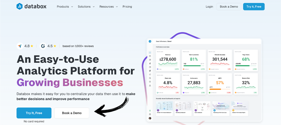Expand the Products menu

pyautogui.click(x=65, y=7)
